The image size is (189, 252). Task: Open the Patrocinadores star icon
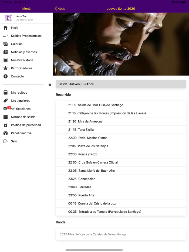[5, 68]
